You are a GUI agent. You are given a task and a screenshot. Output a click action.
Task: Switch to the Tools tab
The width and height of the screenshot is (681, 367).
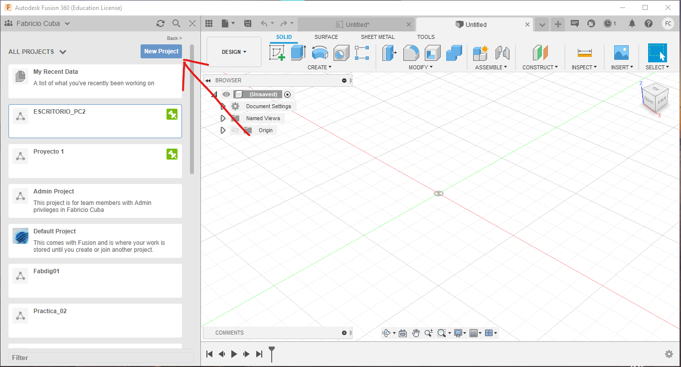tap(426, 37)
